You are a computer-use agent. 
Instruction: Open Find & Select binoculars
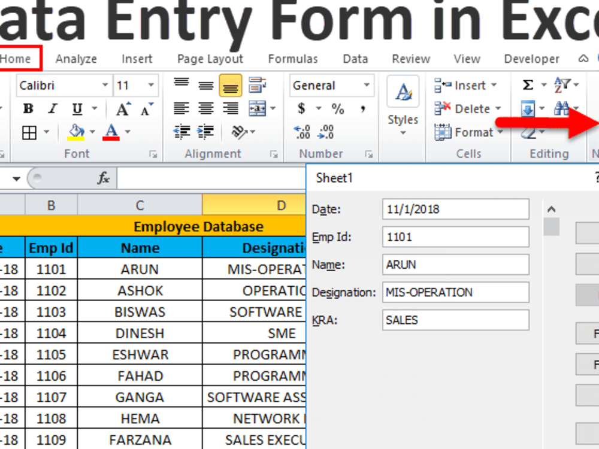[x=562, y=109]
